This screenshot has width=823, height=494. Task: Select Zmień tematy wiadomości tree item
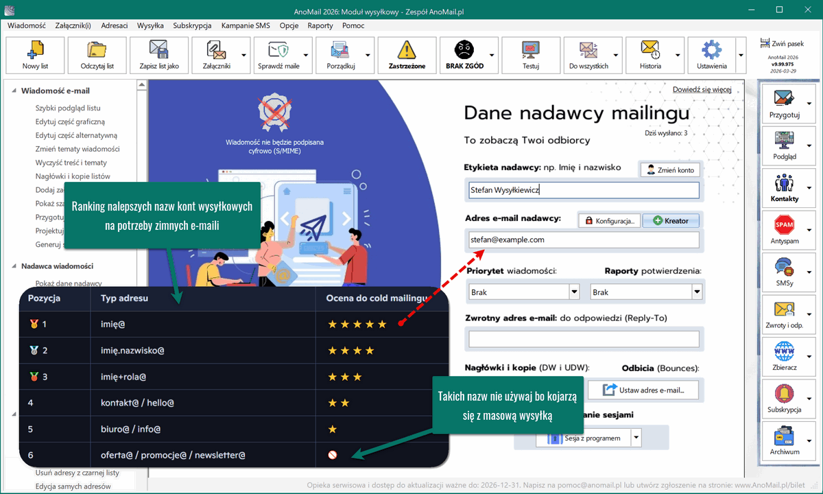point(77,149)
